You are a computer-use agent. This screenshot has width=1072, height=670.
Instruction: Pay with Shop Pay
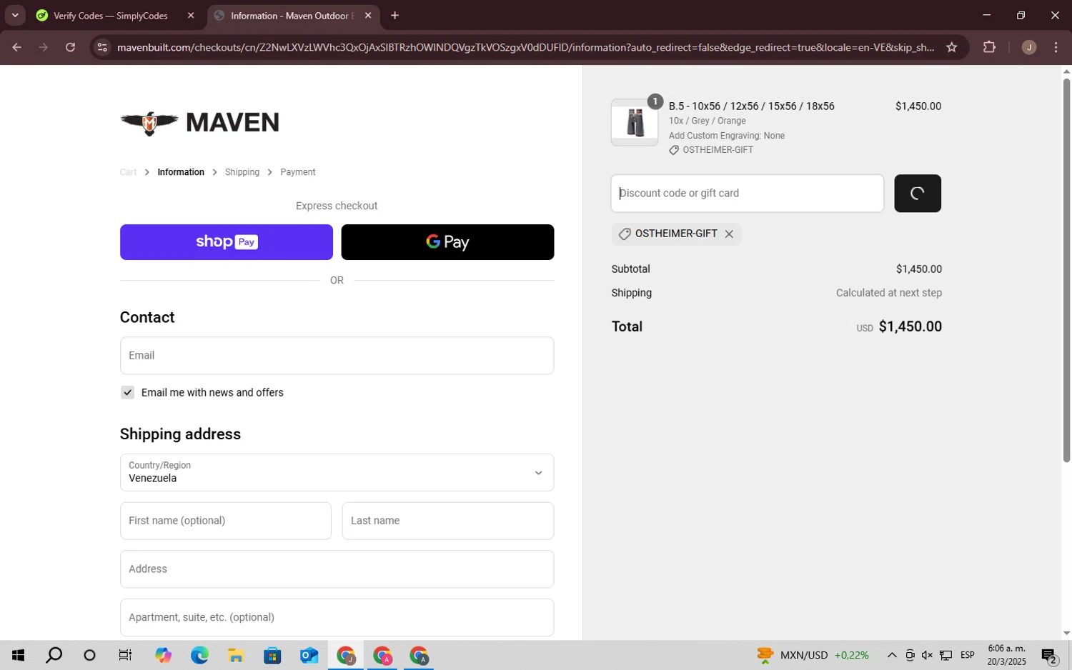[227, 242]
